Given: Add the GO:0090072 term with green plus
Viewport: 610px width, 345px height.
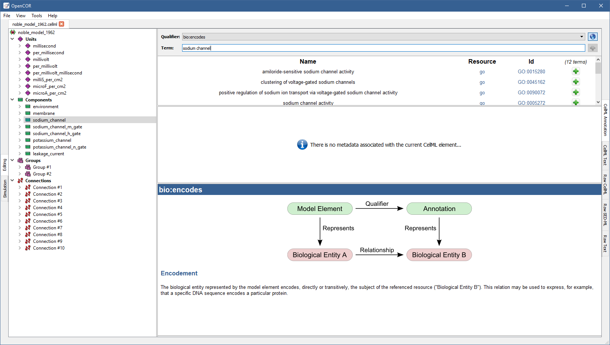Looking at the screenshot, I should tap(576, 92).
